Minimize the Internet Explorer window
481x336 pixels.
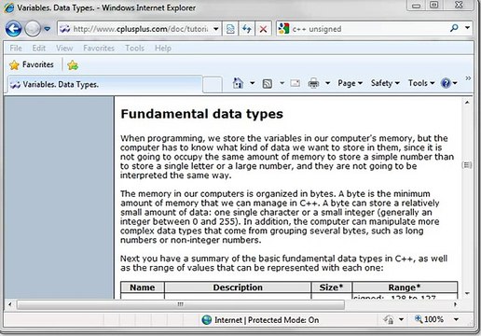pyautogui.click(x=417, y=6)
